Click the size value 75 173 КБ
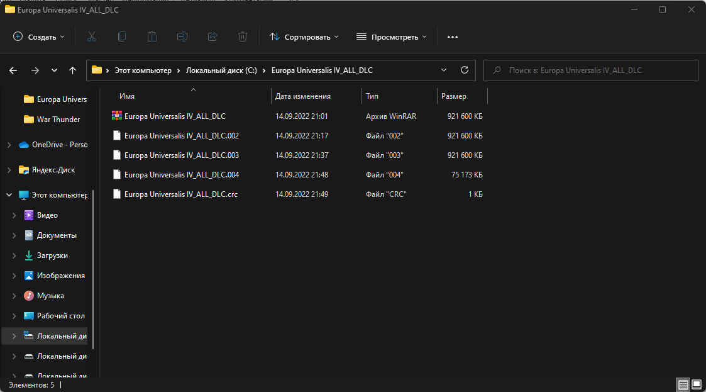 coord(467,175)
